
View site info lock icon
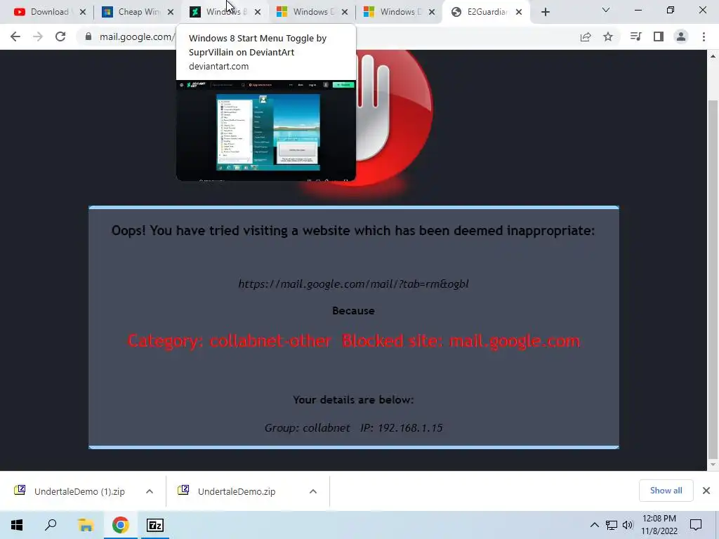coord(88,36)
